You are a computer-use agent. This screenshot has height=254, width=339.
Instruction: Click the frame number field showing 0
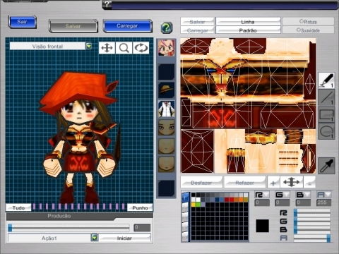142,227
